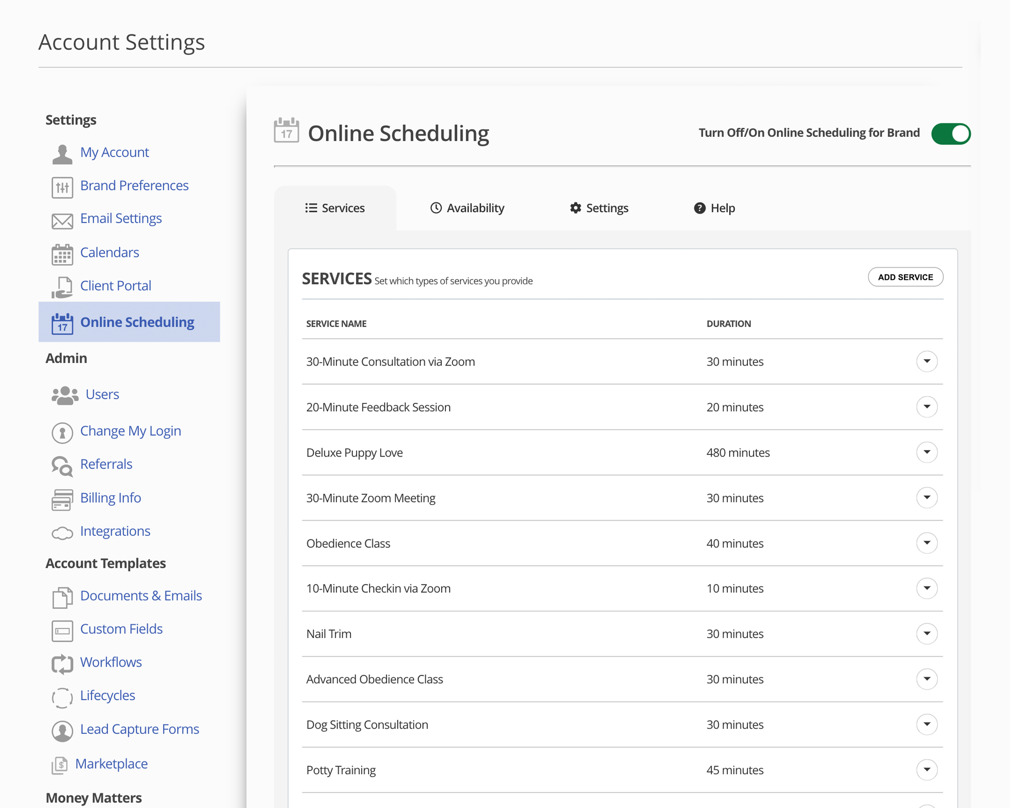Open Potty Training row dropdown arrow

(927, 770)
